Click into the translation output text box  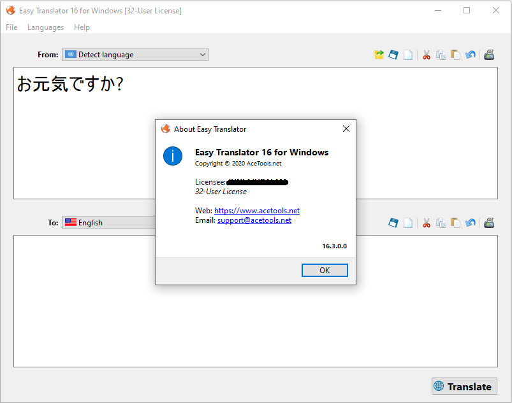click(256, 301)
